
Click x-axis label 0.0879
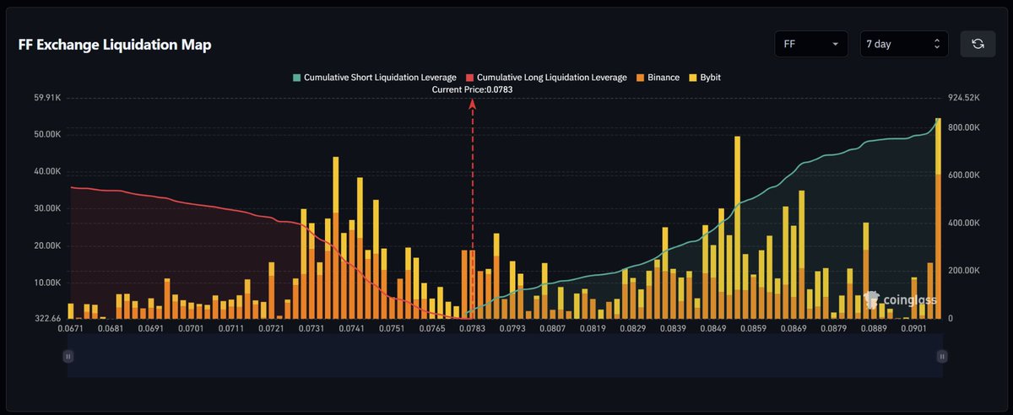tap(835, 327)
